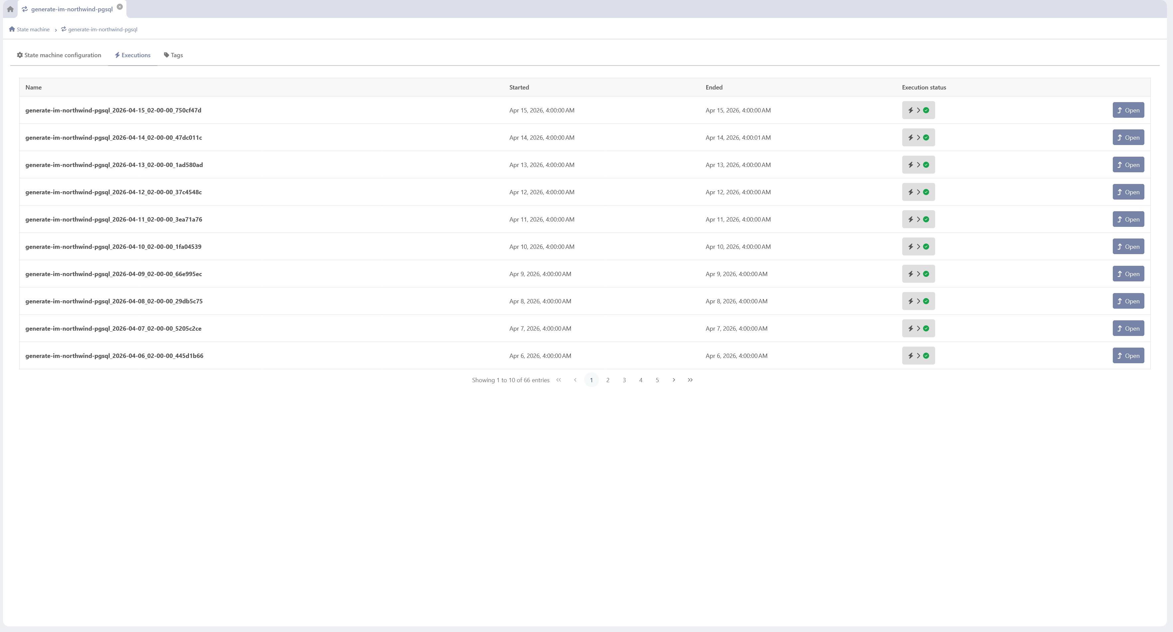Click status badge for 750cf47d execution
1173x632 pixels.
tap(918, 110)
